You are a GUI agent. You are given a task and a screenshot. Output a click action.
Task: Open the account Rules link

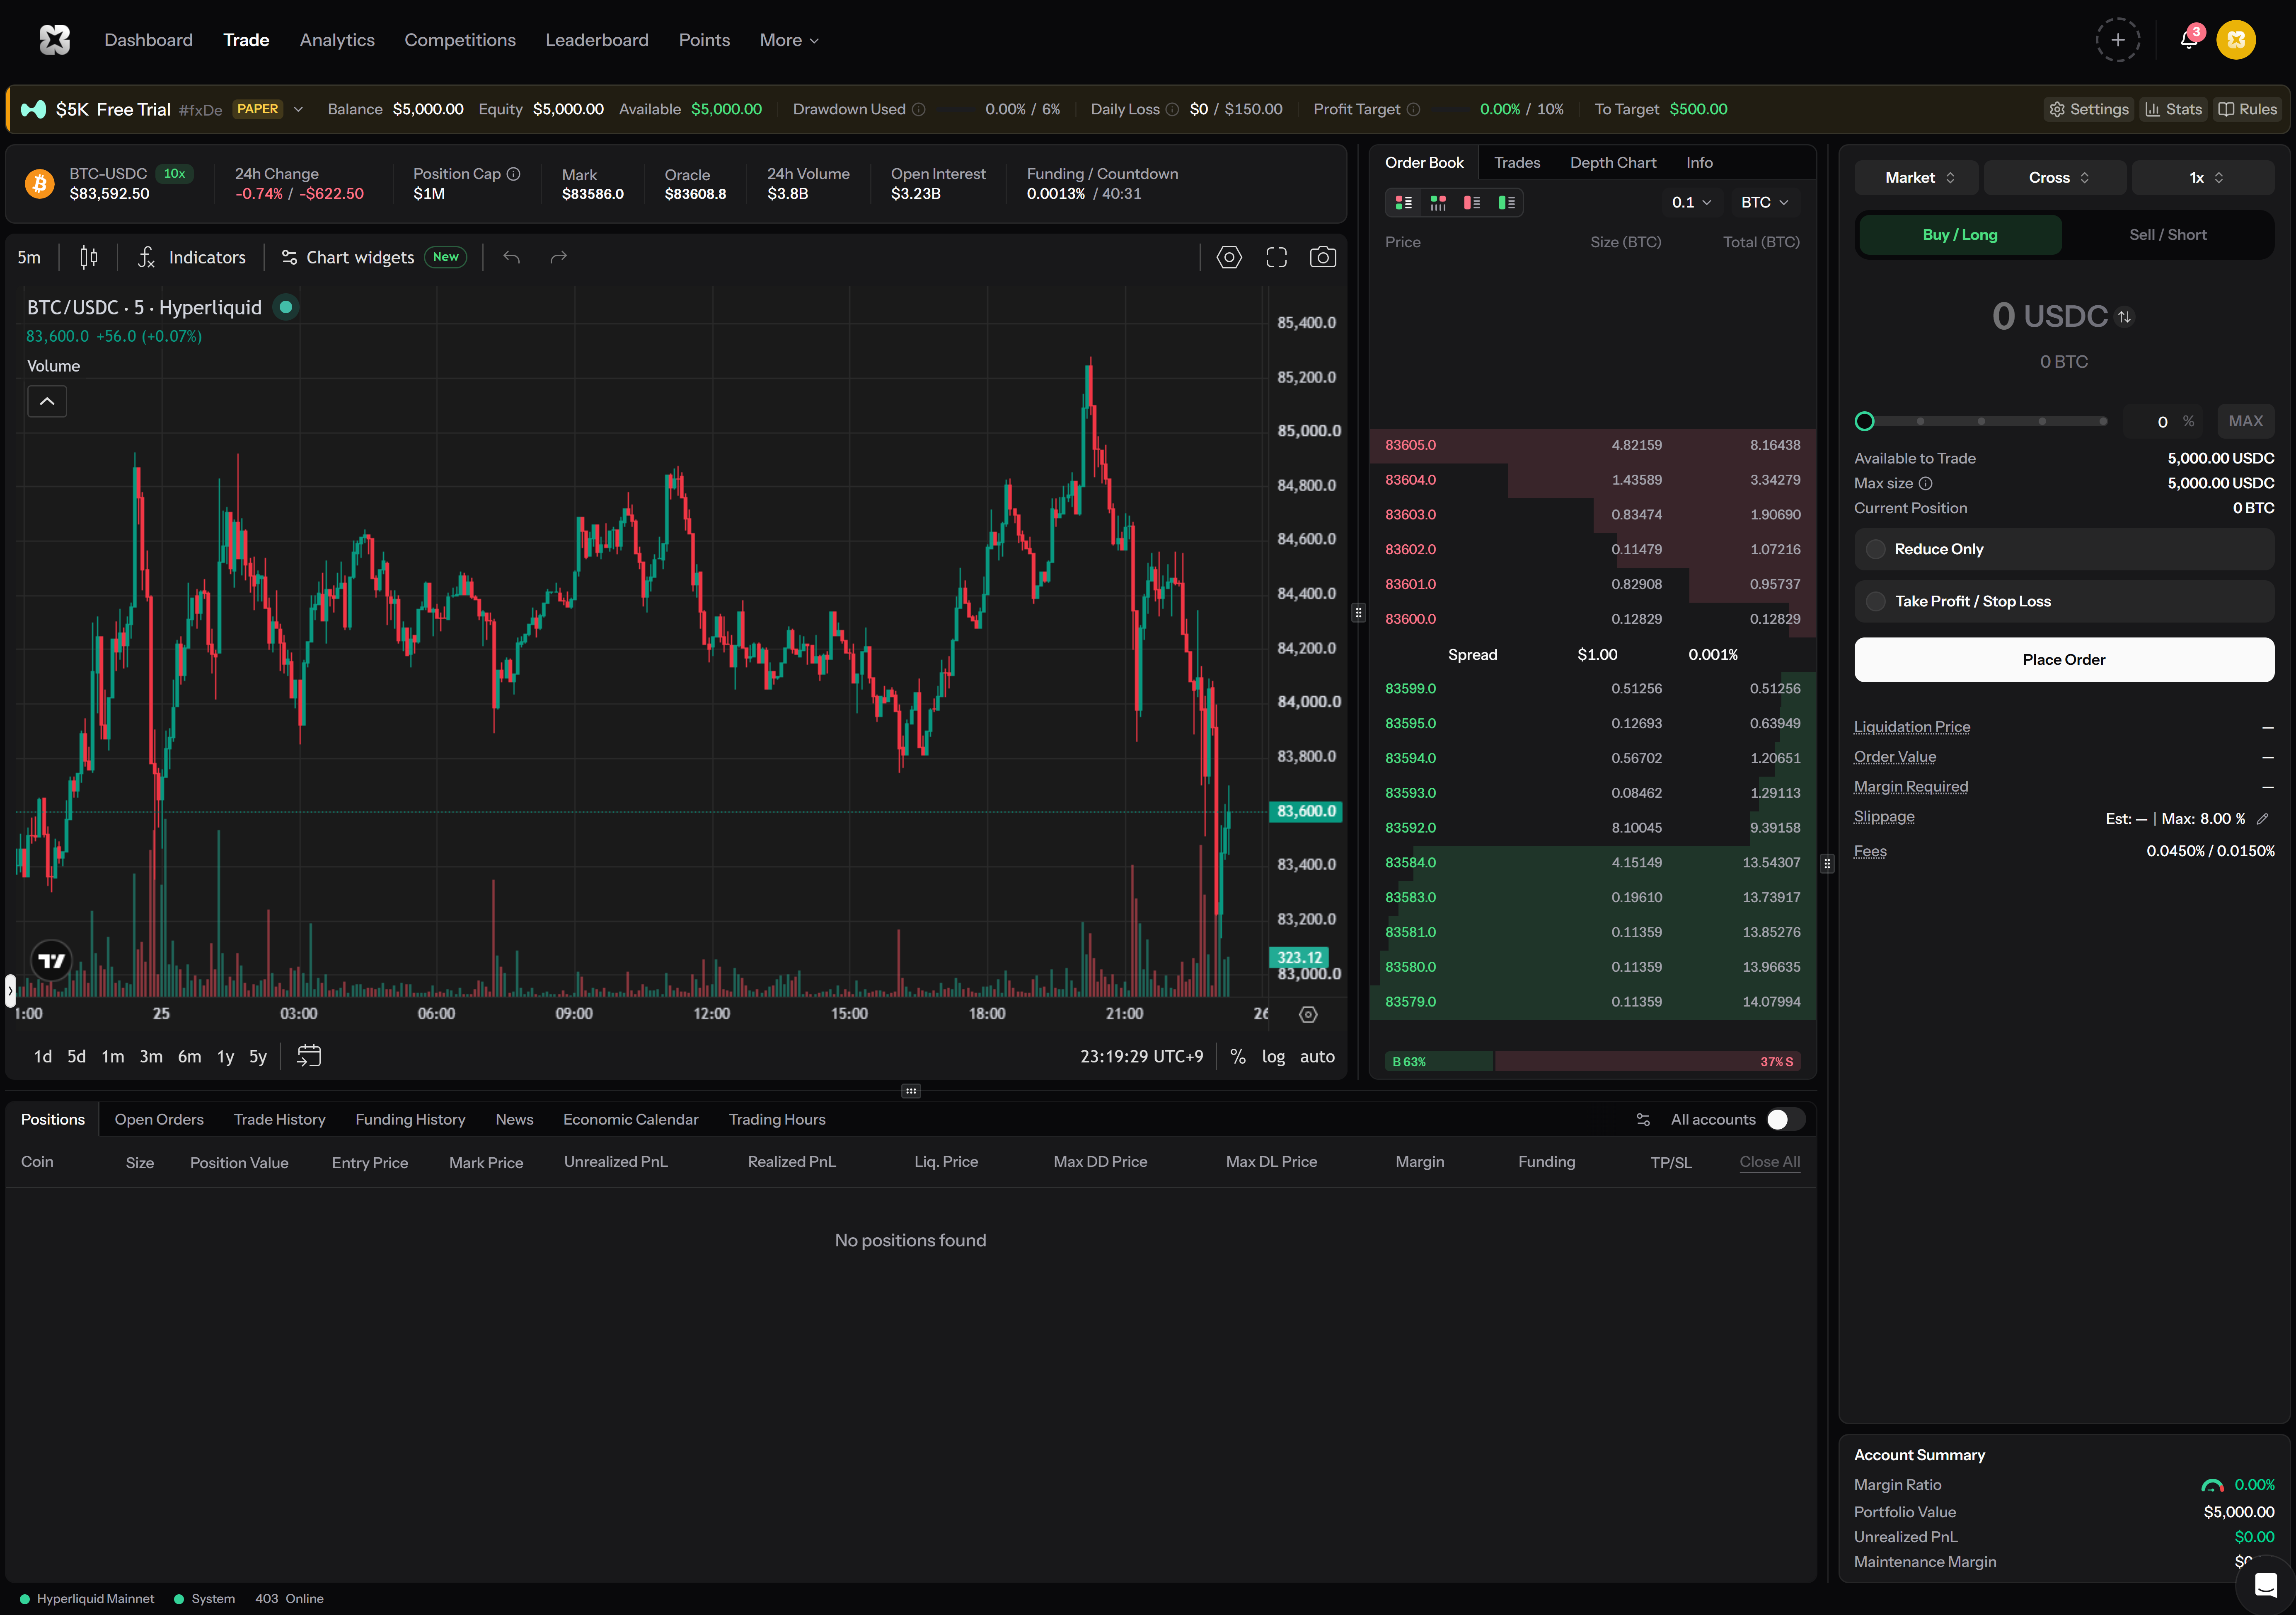tap(2247, 109)
